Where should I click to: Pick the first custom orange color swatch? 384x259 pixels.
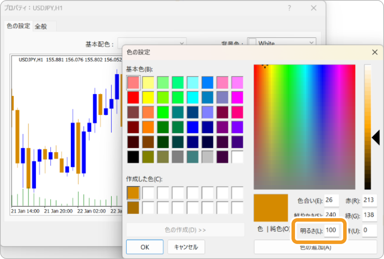point(133,193)
